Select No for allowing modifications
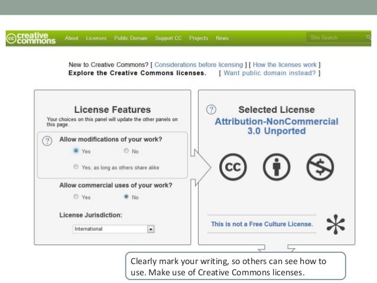This screenshot has height=283, width=377. pyautogui.click(x=126, y=151)
